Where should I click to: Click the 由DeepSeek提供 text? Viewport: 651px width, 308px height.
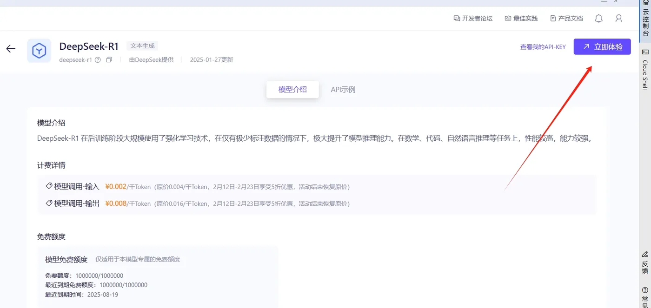151,60
